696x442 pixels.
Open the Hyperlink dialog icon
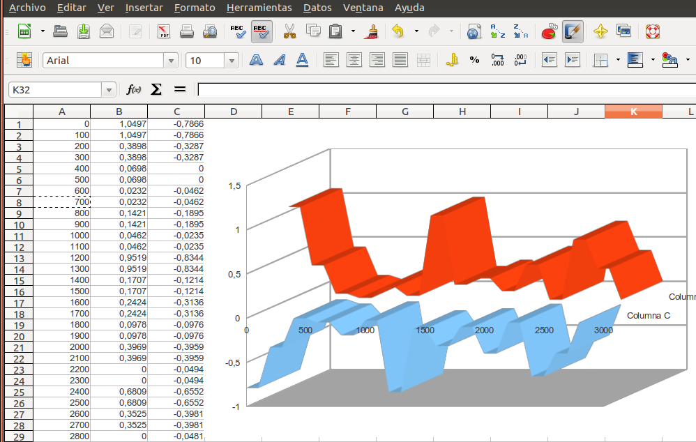(474, 31)
